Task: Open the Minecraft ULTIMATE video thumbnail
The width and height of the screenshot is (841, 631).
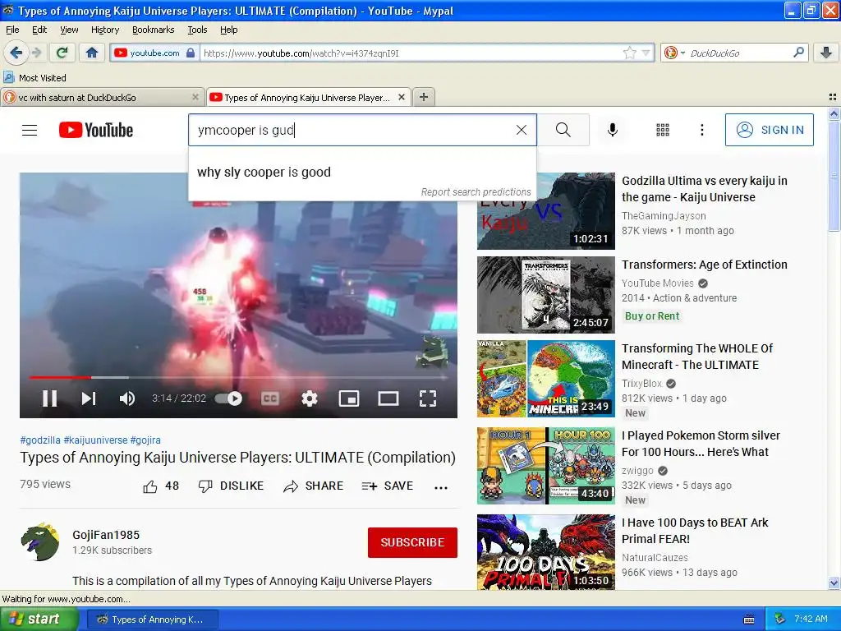Action: coord(546,379)
